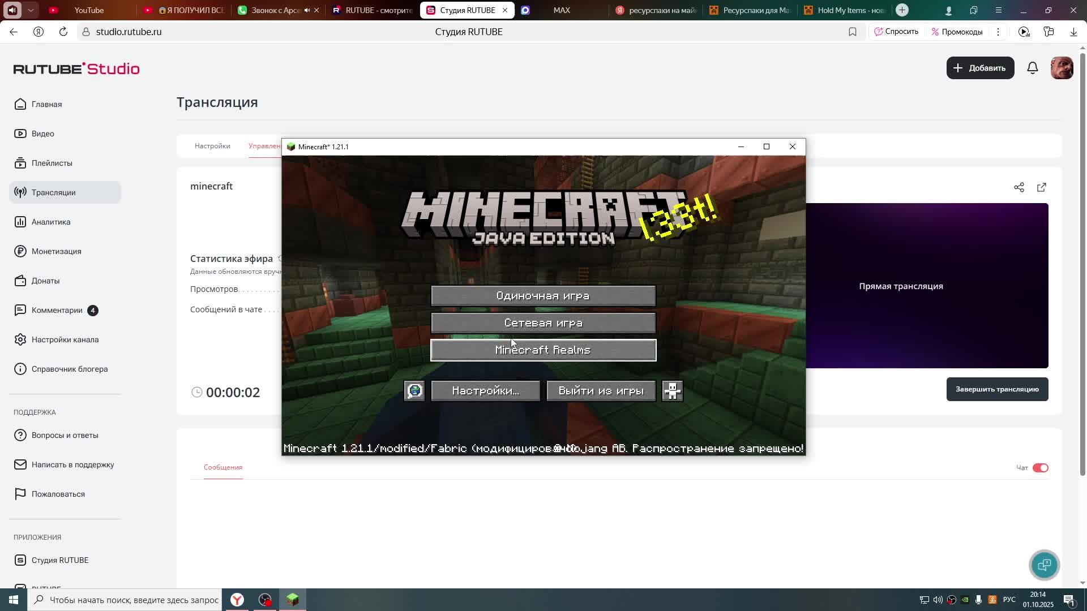Image resolution: width=1087 pixels, height=611 pixels.
Task: Click Yandex Browser icon in the taskbar
Action: coord(237,600)
